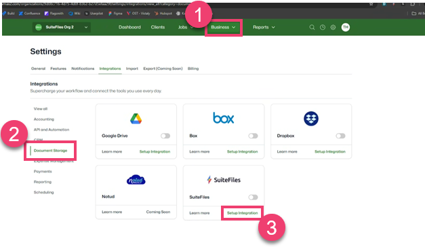425x247 pixels.
Task: Turn on the Box integration toggle
Action: pyautogui.click(x=253, y=136)
